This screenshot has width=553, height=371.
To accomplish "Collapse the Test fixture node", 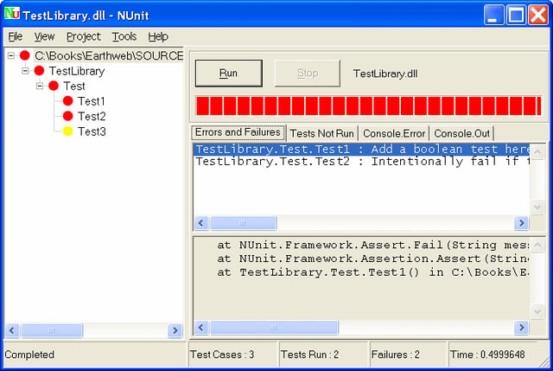I will click(x=40, y=86).
